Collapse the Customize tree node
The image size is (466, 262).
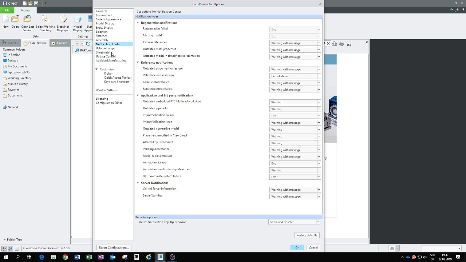[96, 69]
